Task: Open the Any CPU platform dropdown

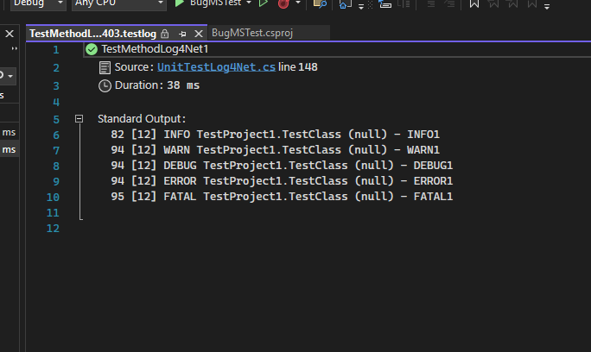Action: pyautogui.click(x=118, y=3)
